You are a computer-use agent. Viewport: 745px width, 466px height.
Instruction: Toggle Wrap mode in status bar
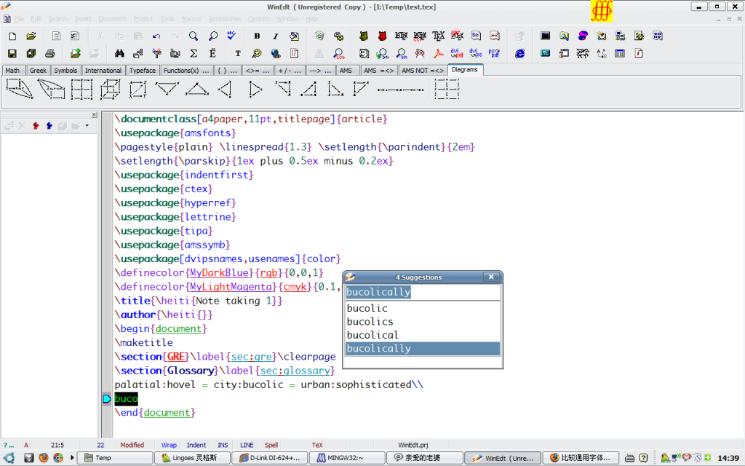coord(169,445)
